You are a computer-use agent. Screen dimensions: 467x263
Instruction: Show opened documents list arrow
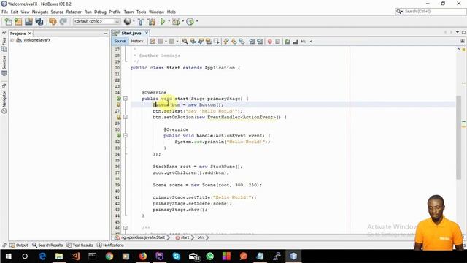tap(458, 32)
